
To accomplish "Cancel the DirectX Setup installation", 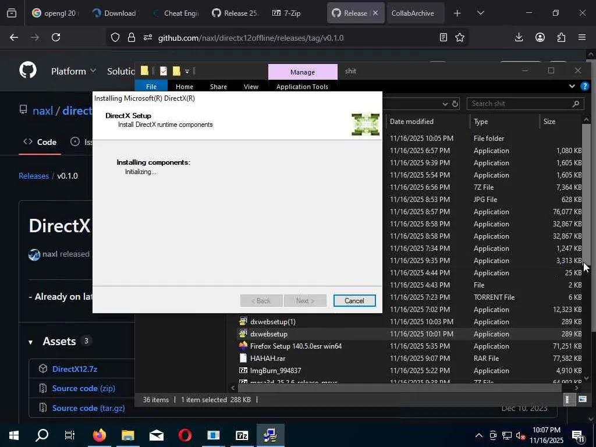I will [354, 301].
